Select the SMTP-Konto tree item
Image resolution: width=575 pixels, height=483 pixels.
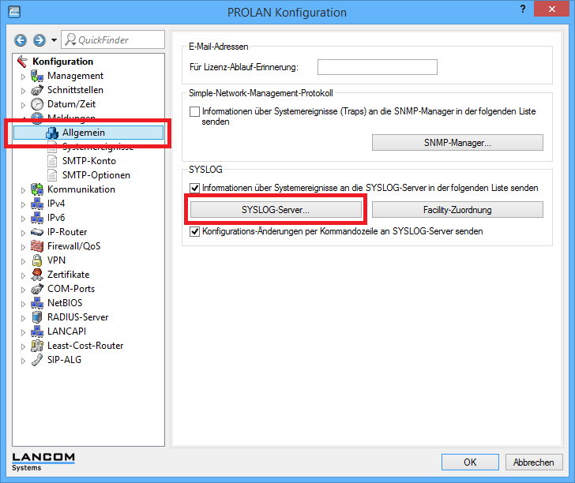[x=88, y=161]
